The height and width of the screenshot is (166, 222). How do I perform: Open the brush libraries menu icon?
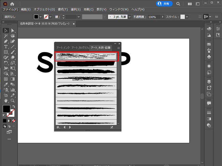[58, 127]
